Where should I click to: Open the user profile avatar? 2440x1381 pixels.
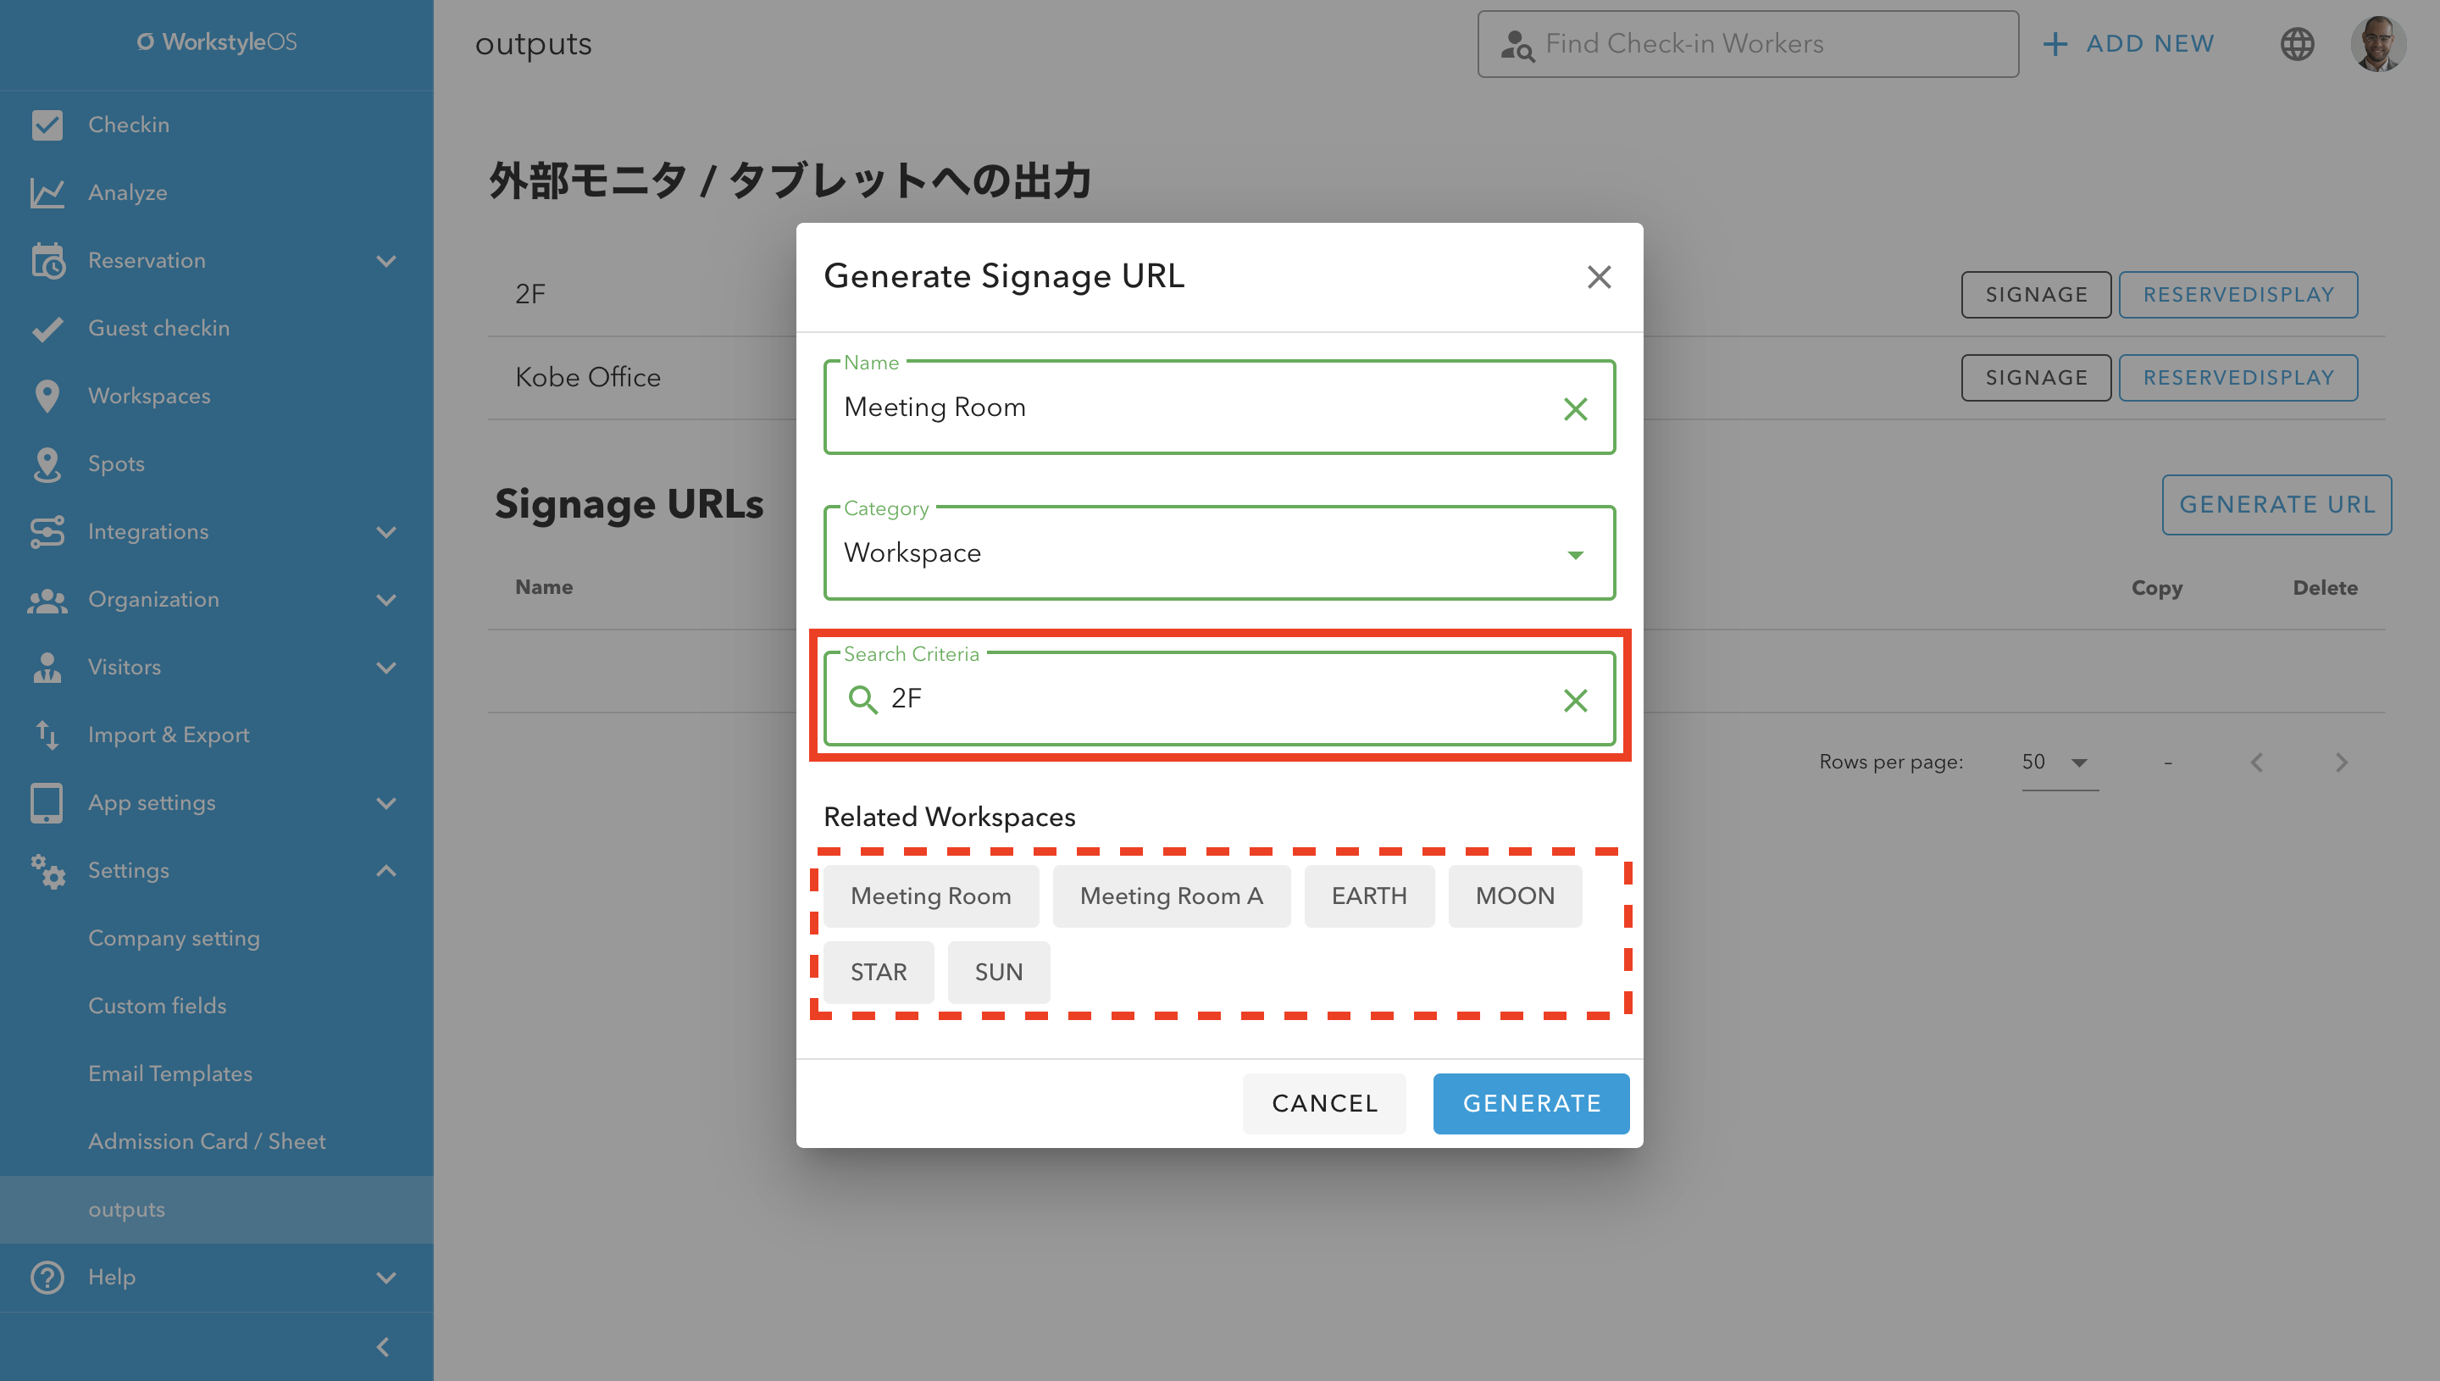[2376, 43]
